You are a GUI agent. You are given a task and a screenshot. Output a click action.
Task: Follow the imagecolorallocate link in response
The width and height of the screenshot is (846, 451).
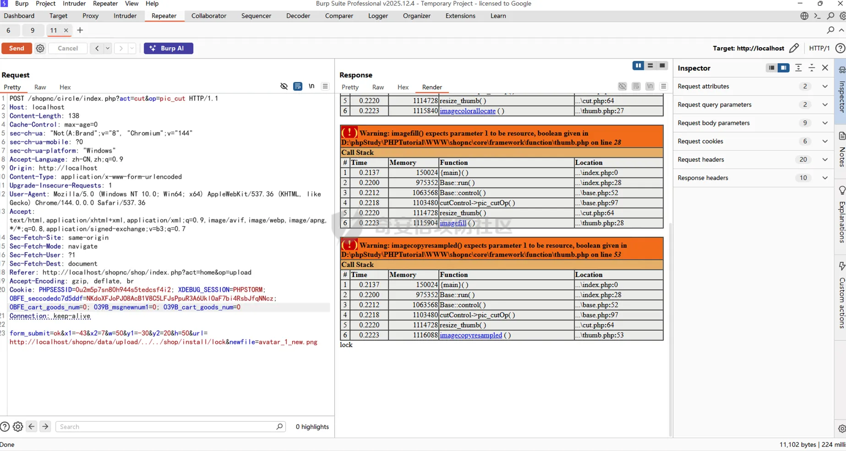pos(467,111)
